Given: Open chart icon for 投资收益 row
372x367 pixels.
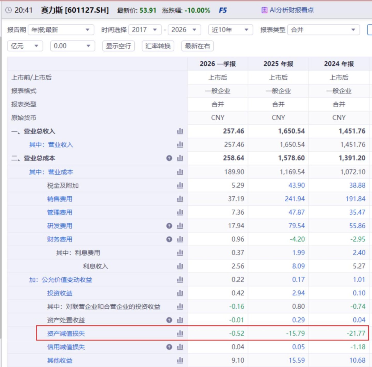Looking at the screenshot, I should point(180,293).
